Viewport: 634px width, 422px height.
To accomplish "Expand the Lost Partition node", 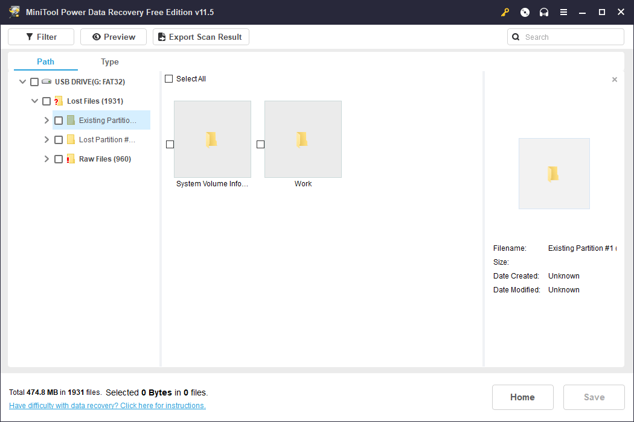I will (x=46, y=139).
